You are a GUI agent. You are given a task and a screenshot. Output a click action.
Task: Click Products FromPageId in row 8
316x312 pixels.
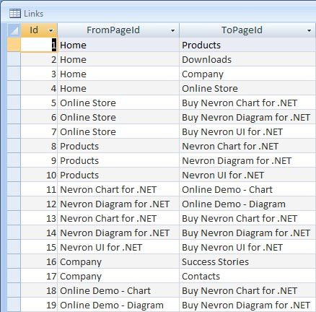pyautogui.click(x=118, y=146)
